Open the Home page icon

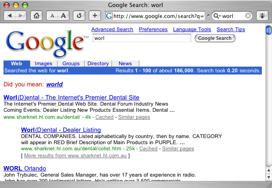36,16
